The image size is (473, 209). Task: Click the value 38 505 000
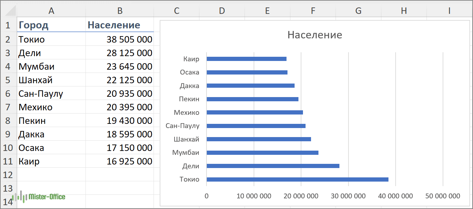(x=129, y=39)
